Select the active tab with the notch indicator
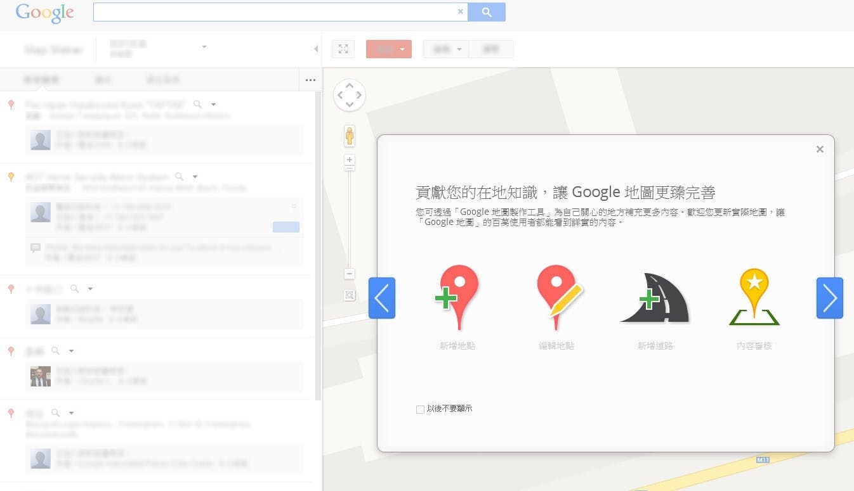 pos(41,80)
